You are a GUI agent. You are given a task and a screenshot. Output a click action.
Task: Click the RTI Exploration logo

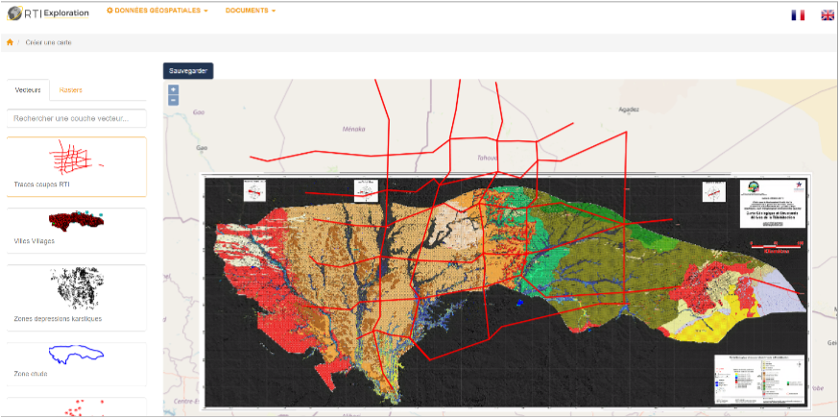48,12
